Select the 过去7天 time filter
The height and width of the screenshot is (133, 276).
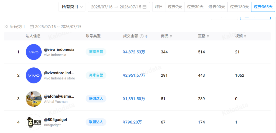point(175,7)
